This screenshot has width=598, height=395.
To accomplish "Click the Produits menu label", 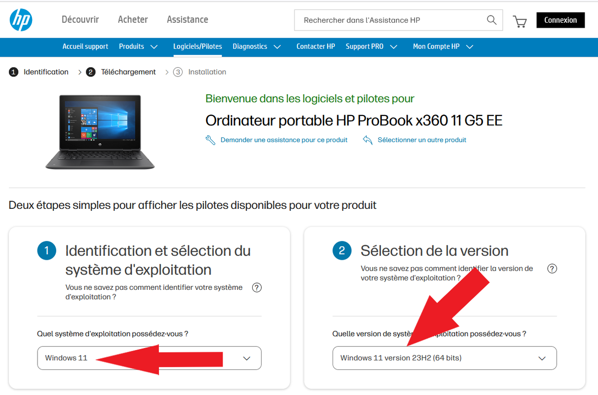I will coord(131,46).
